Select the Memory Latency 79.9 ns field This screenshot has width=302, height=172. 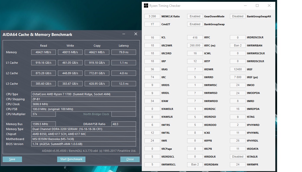[124, 52]
